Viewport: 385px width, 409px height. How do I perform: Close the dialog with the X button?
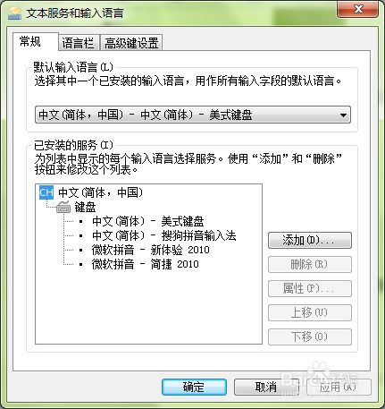point(358,9)
